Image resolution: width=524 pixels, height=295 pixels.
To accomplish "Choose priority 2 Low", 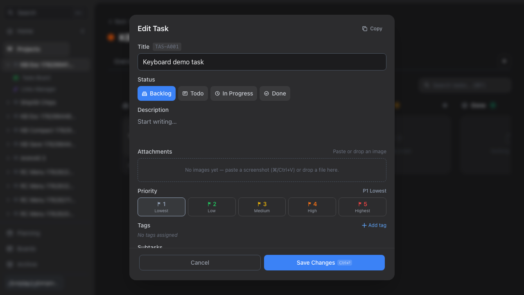I will 212,207.
